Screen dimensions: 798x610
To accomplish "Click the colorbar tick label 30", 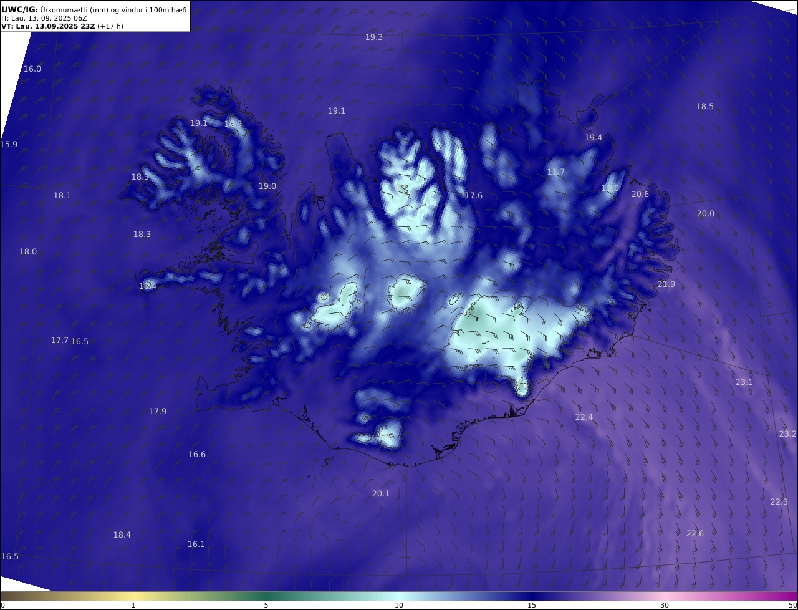I will [665, 606].
